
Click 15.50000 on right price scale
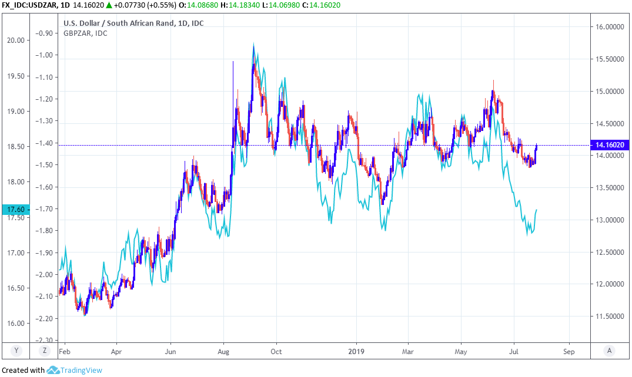point(610,59)
